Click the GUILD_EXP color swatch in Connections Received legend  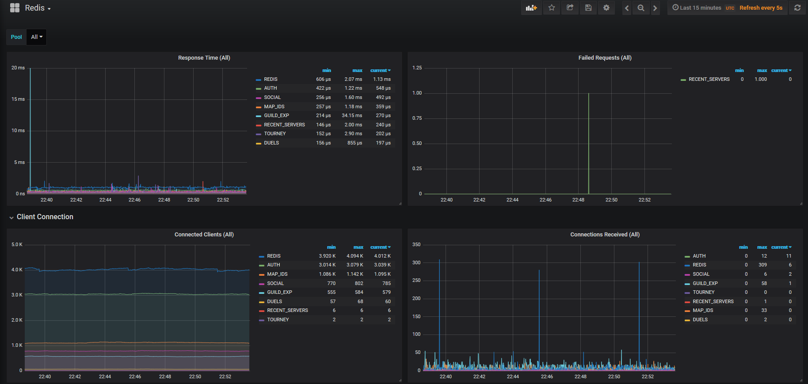pyautogui.click(x=687, y=284)
